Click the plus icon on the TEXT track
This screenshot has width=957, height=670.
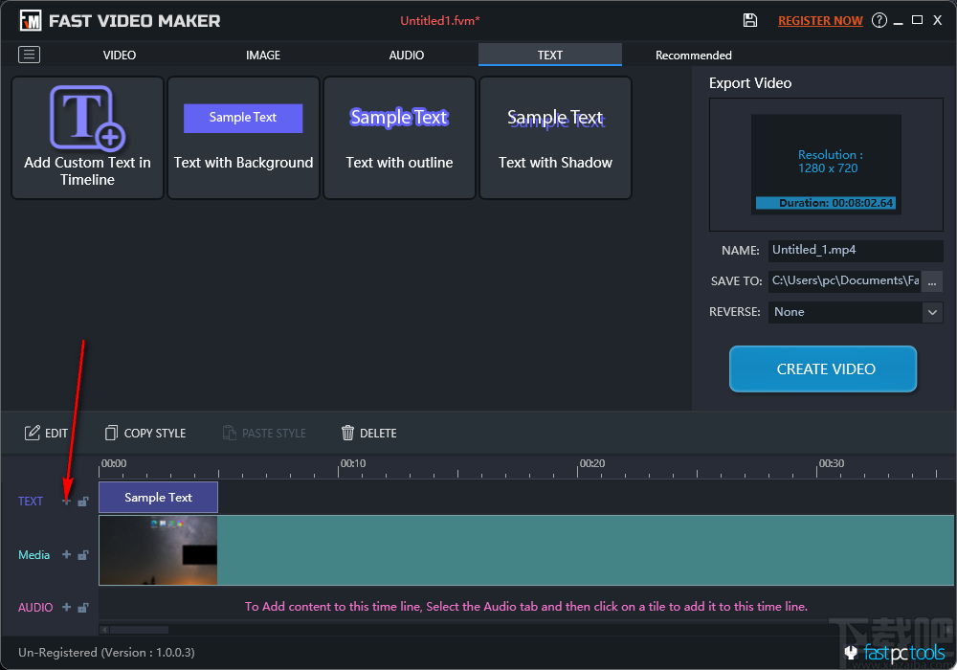65,501
